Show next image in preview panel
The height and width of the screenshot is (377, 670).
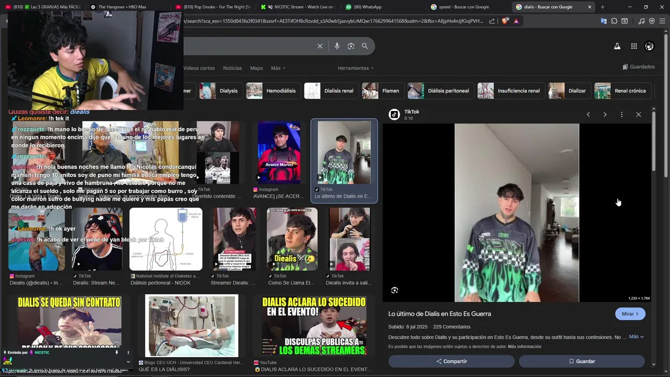605,114
